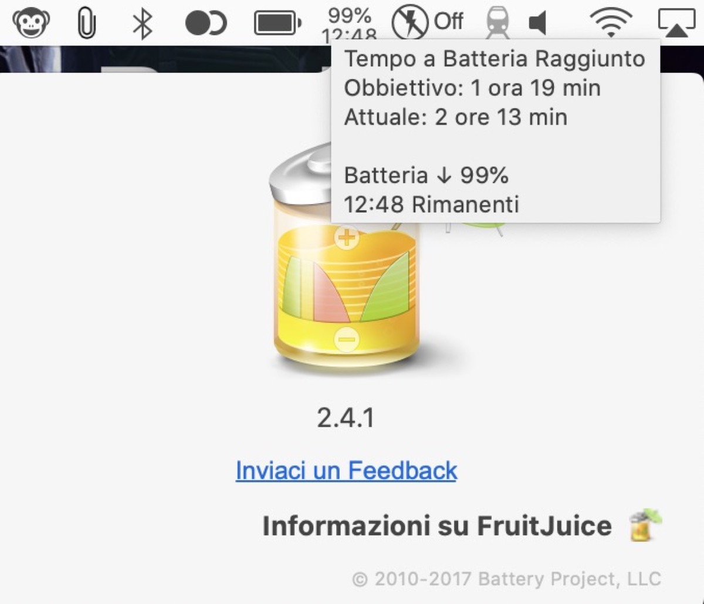This screenshot has height=604, width=704.
Task: Open the system battery icon menu
Action: 277,23
